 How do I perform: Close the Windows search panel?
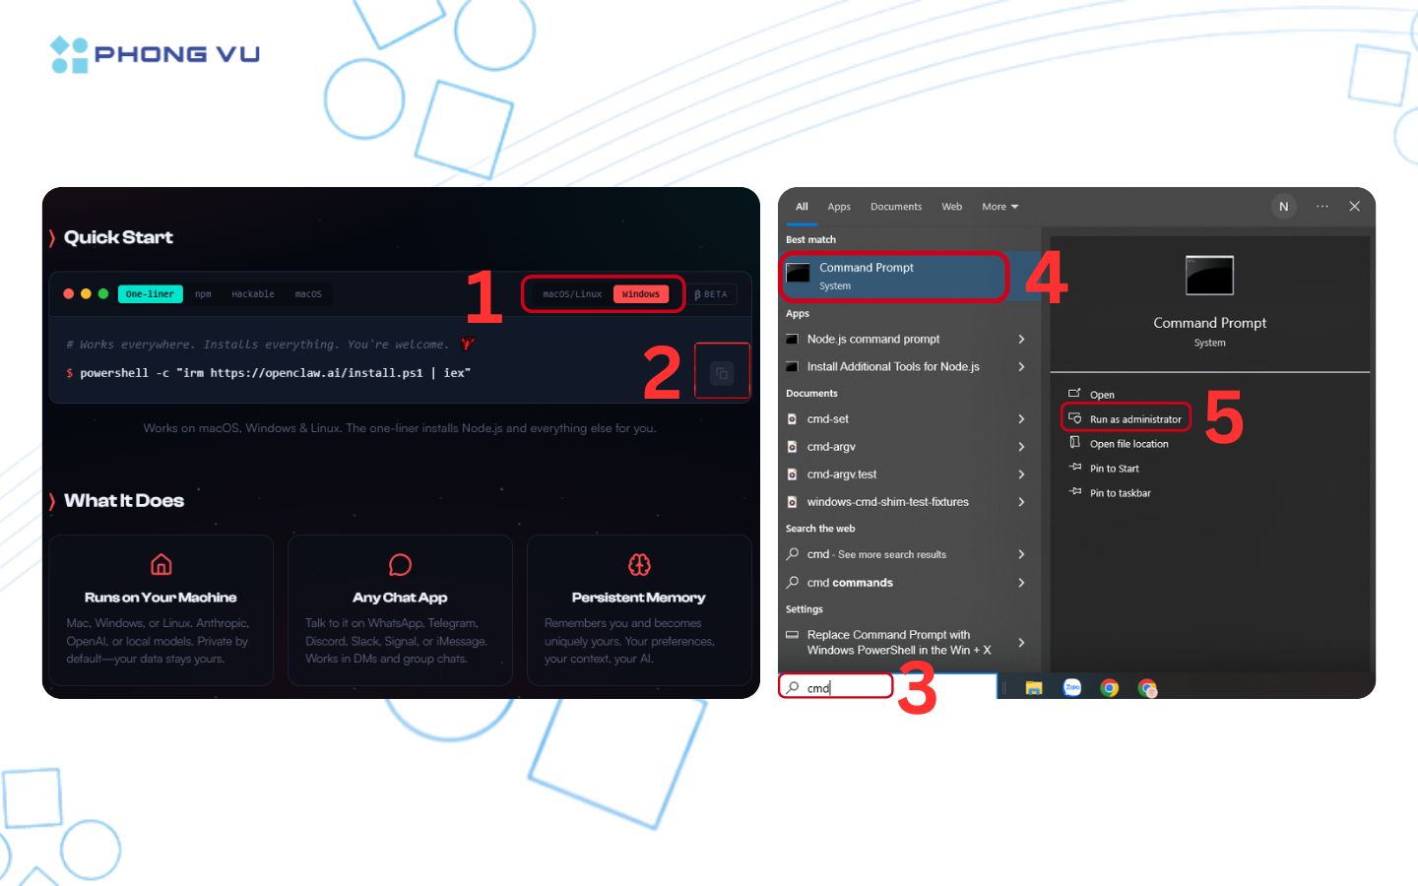tap(1354, 207)
